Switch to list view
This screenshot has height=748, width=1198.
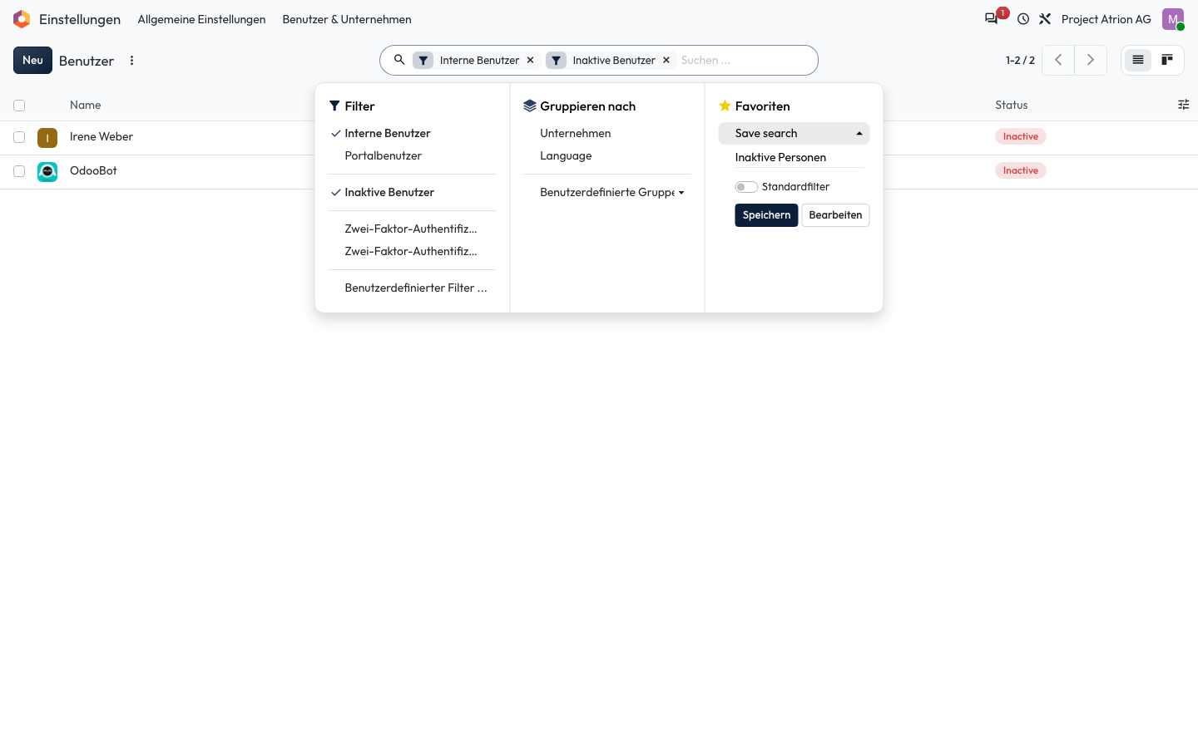pyautogui.click(x=1138, y=60)
